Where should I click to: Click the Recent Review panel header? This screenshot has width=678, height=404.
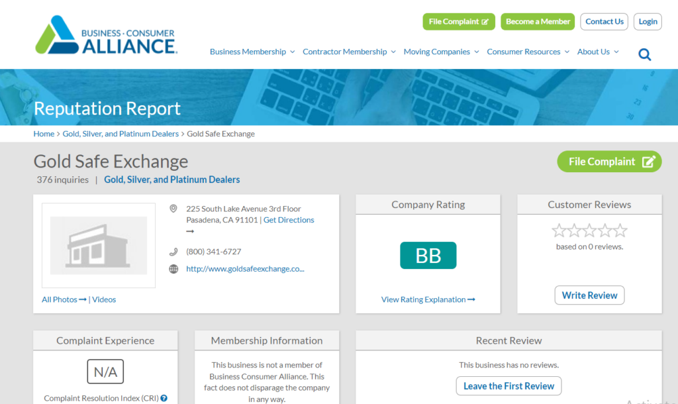(509, 340)
